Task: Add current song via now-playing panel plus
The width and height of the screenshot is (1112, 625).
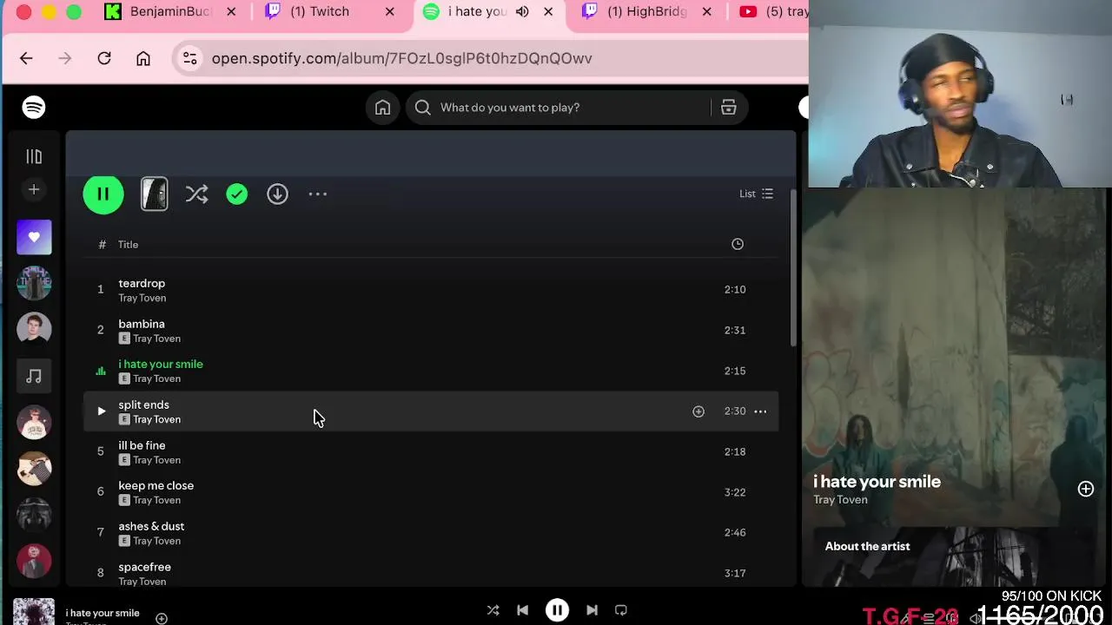Action: point(1086,489)
